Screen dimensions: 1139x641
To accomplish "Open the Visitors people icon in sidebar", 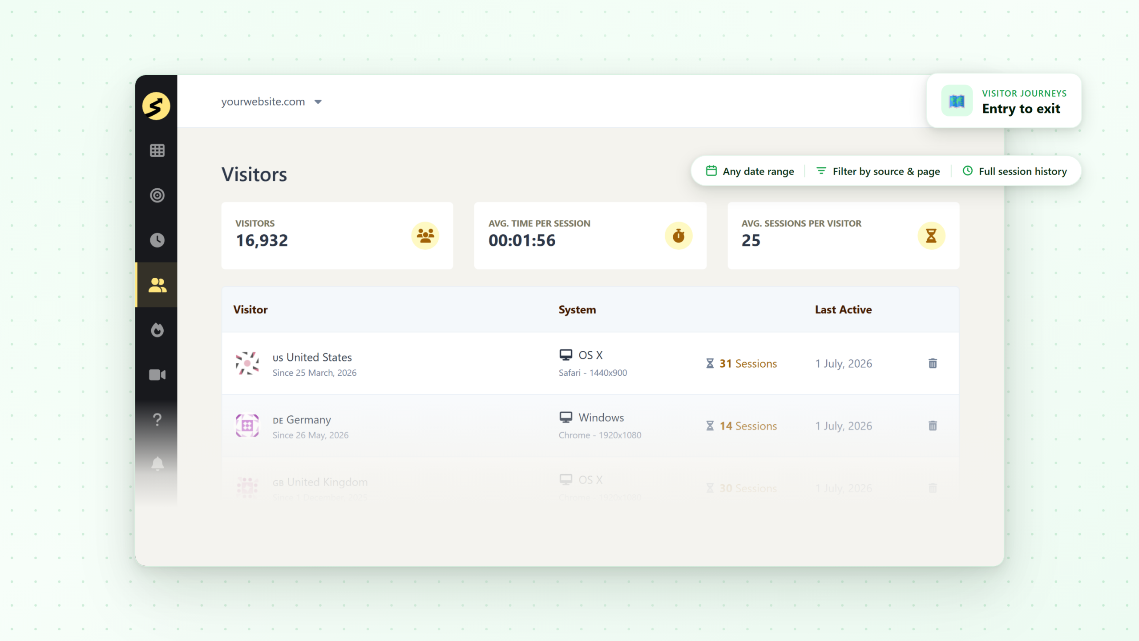I will coord(157,285).
